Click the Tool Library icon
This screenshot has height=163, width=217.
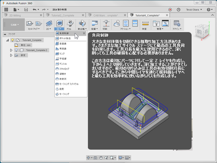coord(156,24)
